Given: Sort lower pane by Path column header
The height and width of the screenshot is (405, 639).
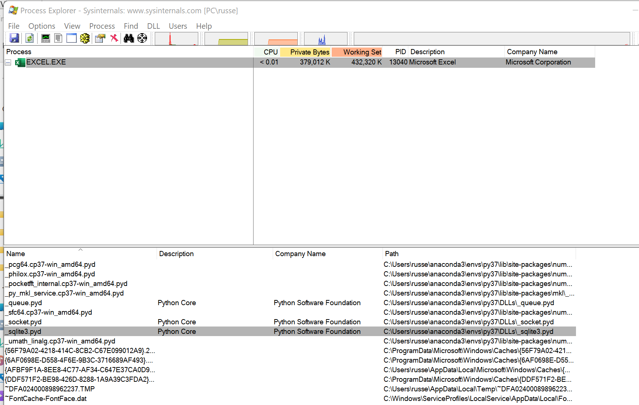Looking at the screenshot, I should [x=479, y=254].
